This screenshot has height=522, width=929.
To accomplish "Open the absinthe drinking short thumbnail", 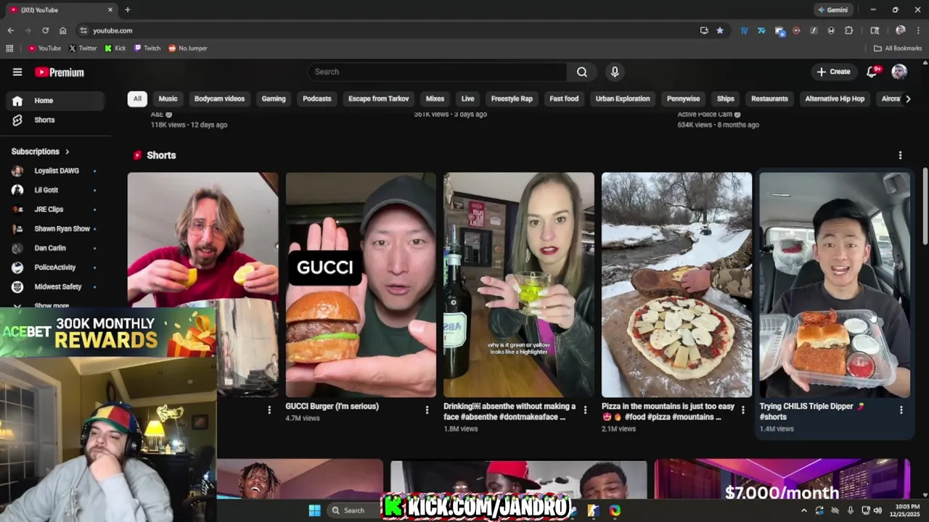I will 519,284.
